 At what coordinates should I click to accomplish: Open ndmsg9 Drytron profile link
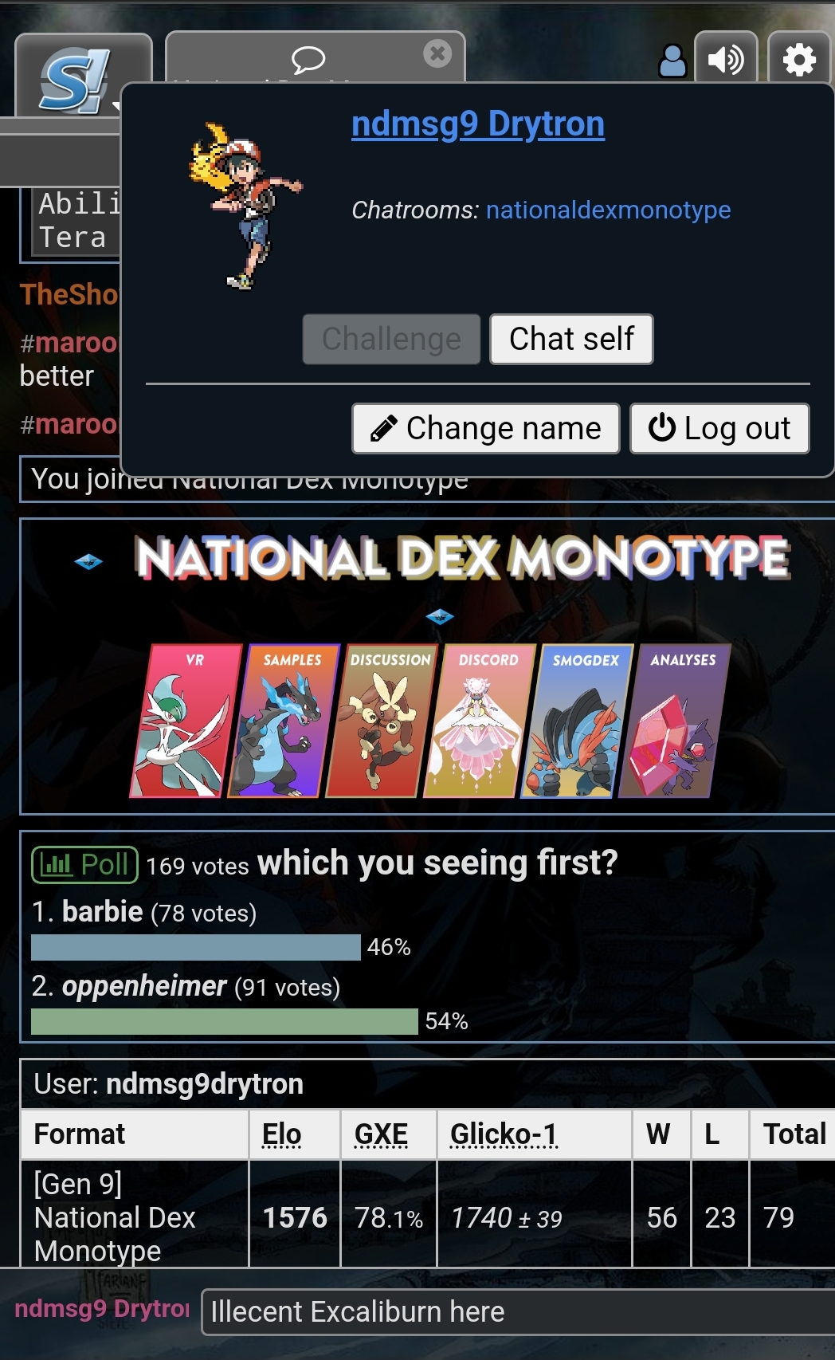click(x=478, y=124)
